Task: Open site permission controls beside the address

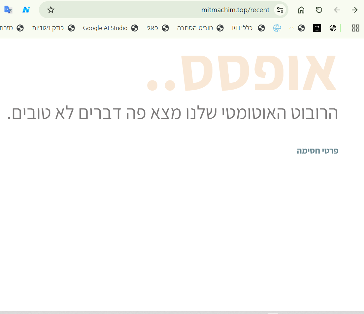Action: [x=280, y=10]
